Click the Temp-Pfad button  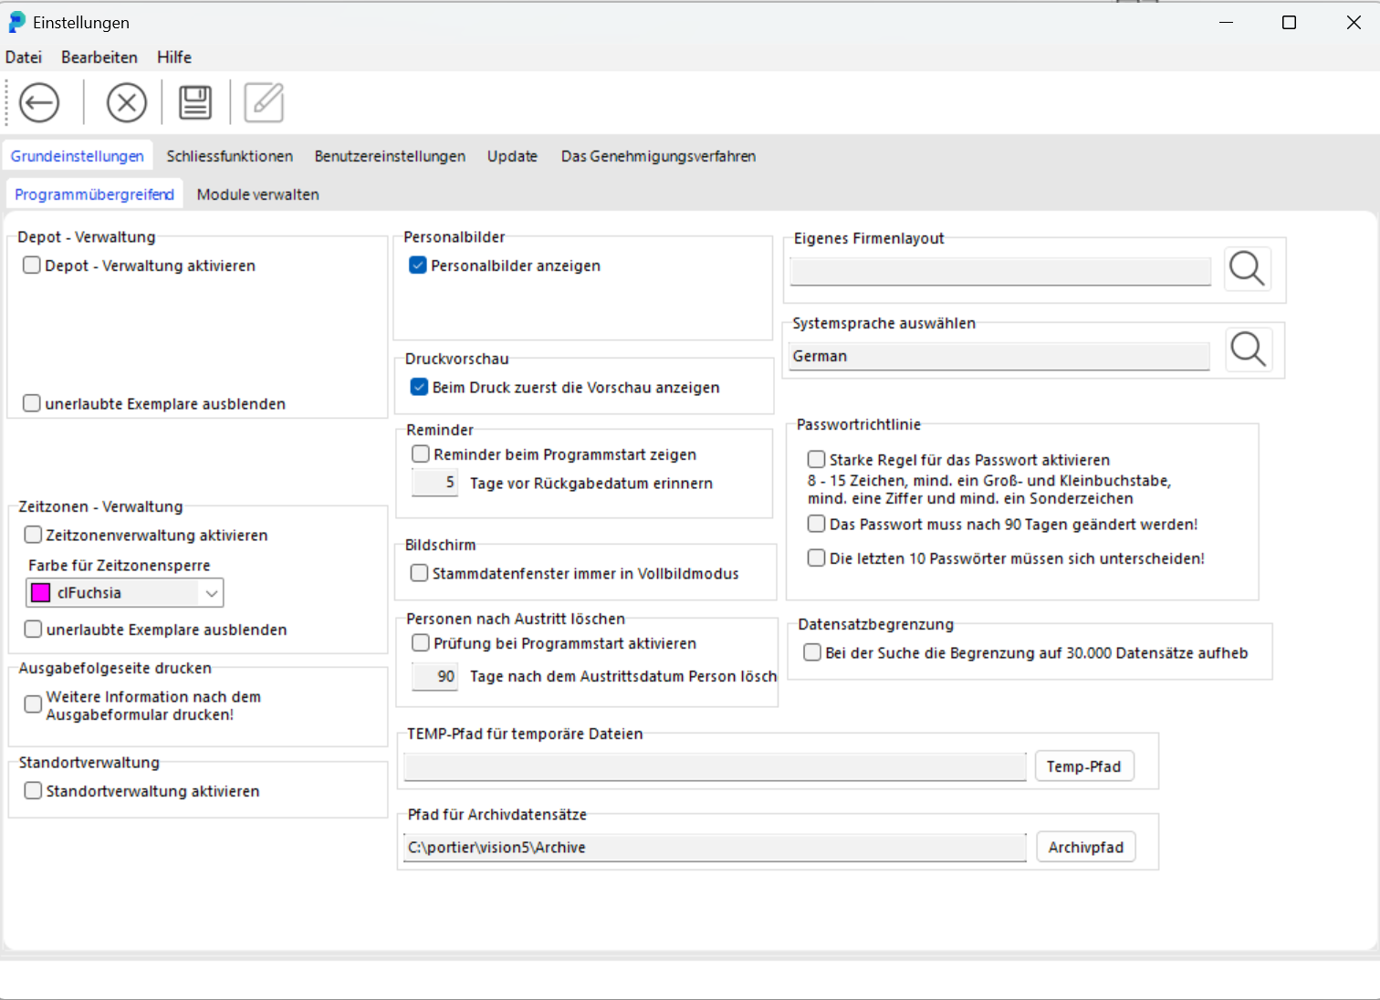[1084, 766]
